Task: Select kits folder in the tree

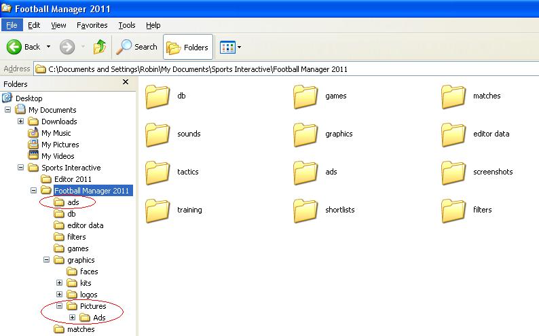Action: point(86,283)
